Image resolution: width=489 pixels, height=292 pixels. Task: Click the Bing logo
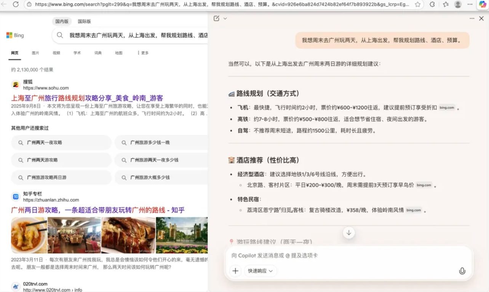(15, 35)
